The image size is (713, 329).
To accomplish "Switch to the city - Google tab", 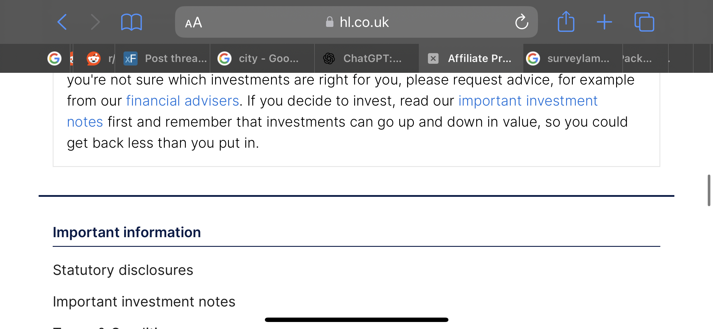I will [262, 58].
